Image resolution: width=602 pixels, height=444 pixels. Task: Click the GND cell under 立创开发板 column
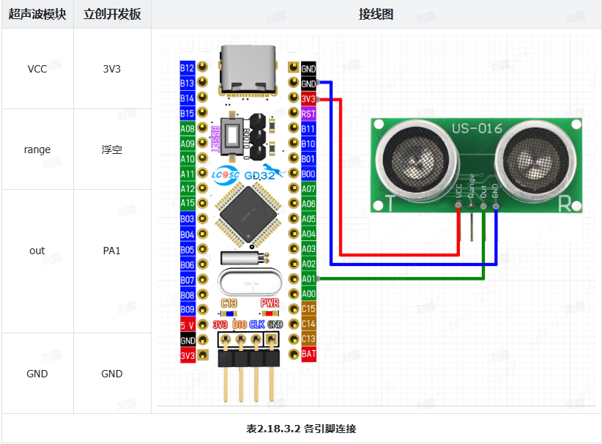(112, 374)
